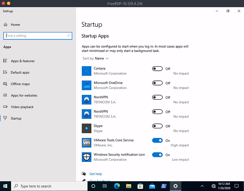Click the Low impact label
The width and height of the screenshot is (244, 191).
pyautogui.click(x=180, y=160)
